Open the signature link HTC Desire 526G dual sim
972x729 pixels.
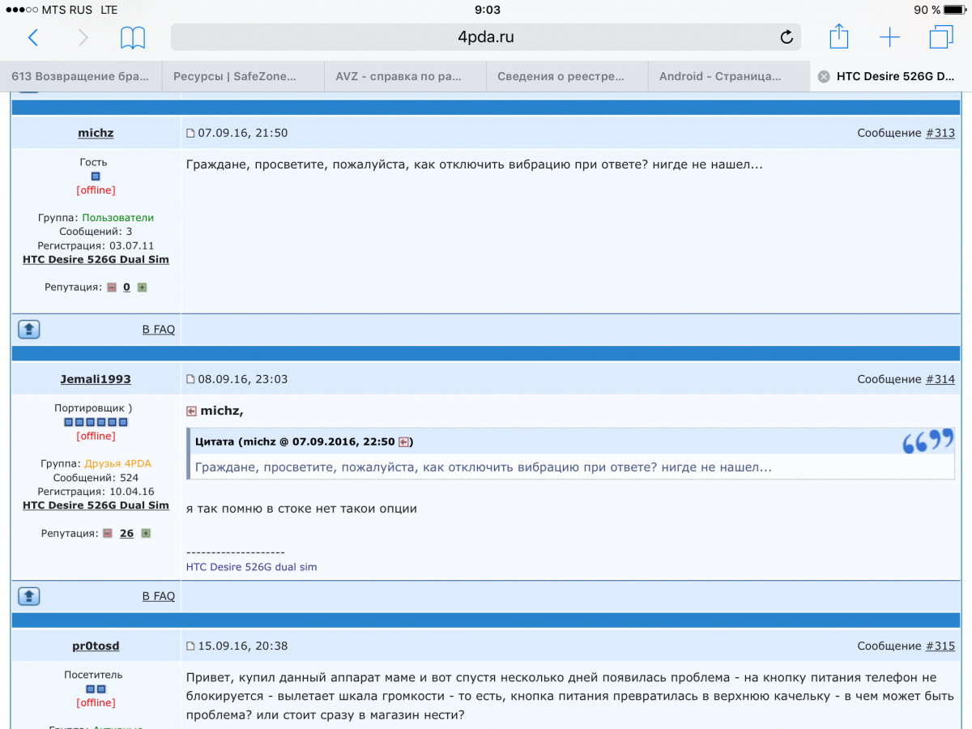251,567
